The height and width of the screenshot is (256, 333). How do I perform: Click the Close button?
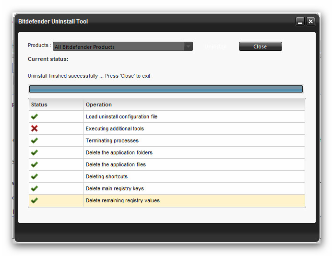[261, 46]
